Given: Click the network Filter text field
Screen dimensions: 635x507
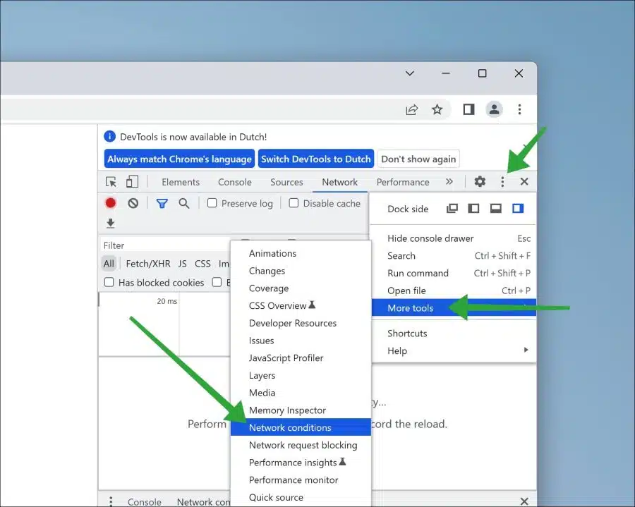Looking at the screenshot, I should coord(166,245).
